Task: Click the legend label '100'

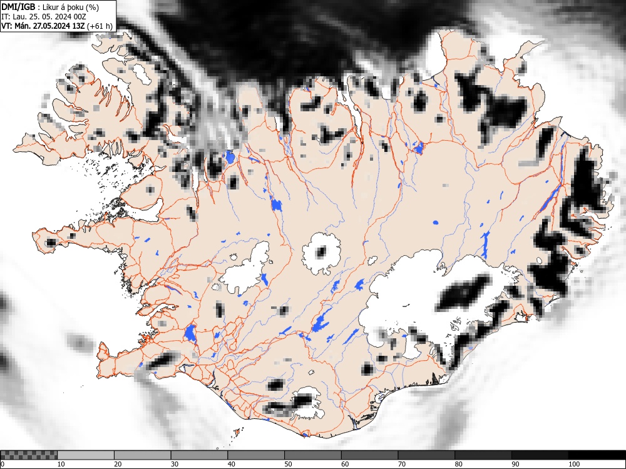Action: [573, 464]
